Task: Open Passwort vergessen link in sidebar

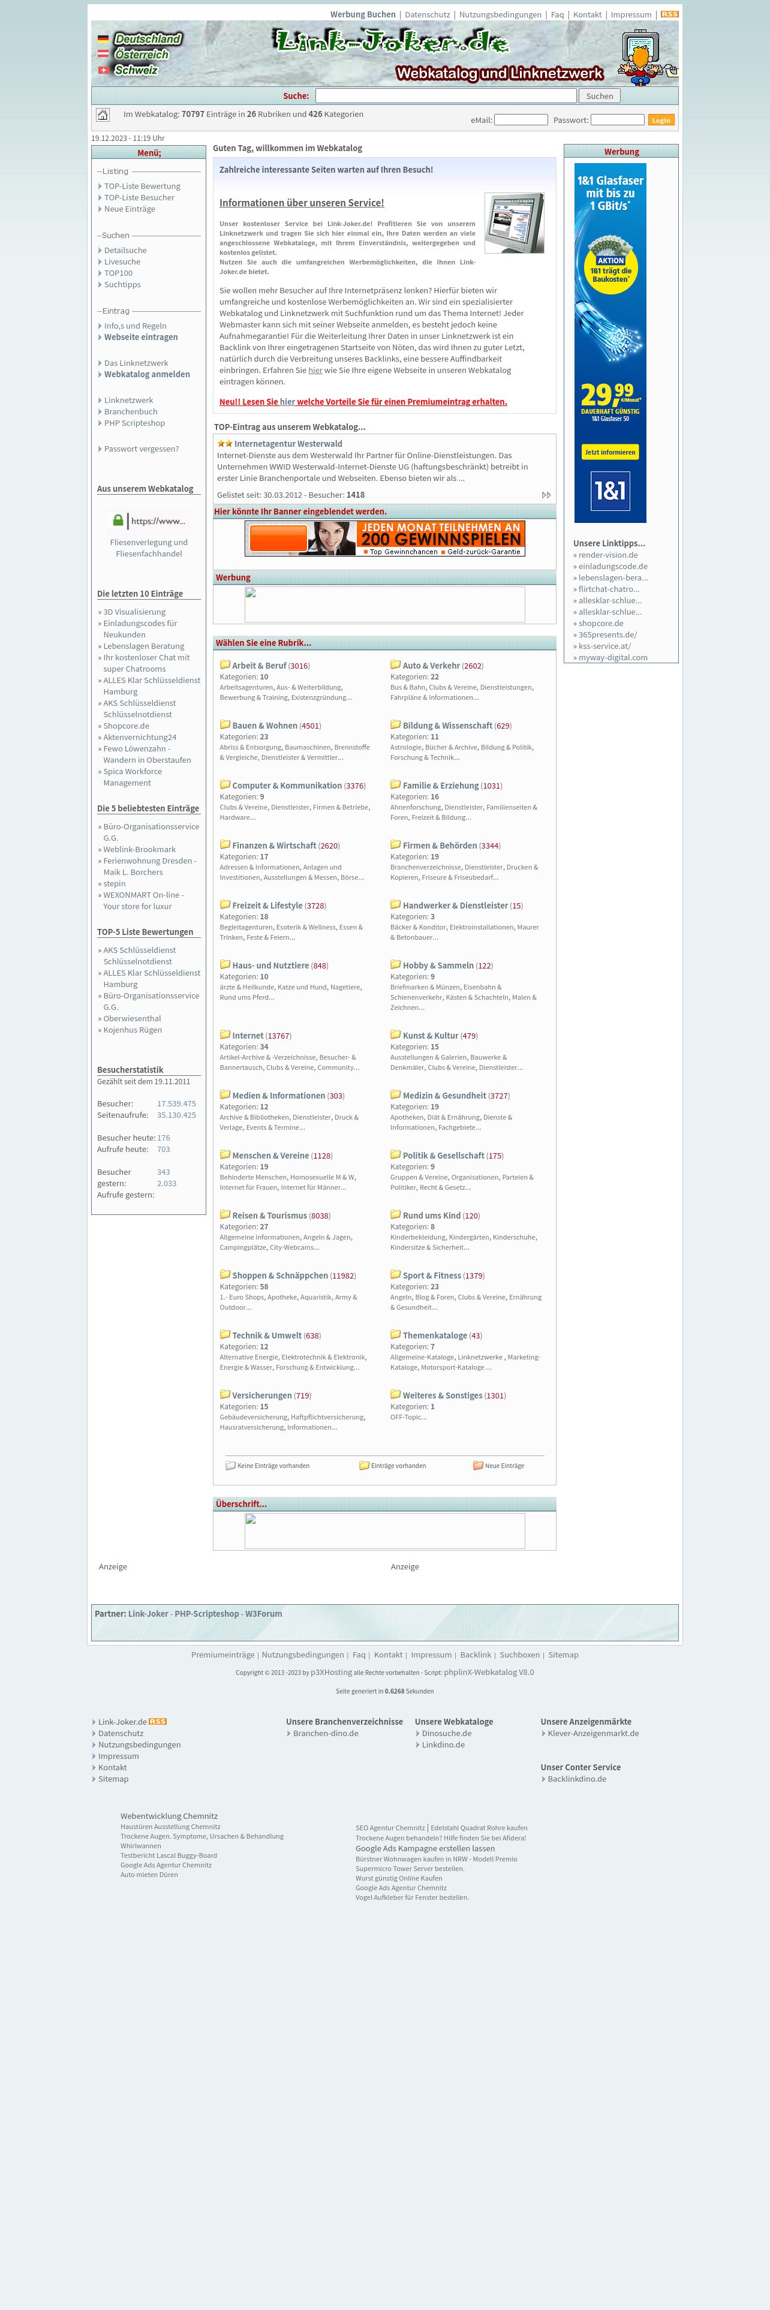Action: 141,449
